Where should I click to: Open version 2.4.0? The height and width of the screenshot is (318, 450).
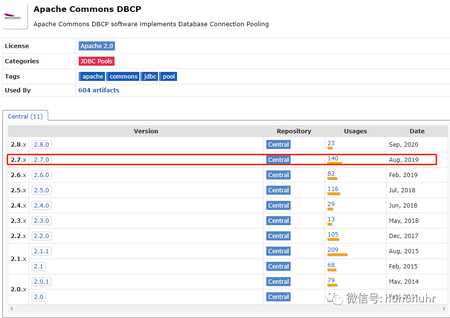pos(42,206)
